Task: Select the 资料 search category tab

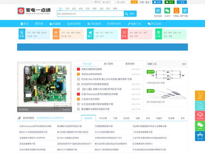Action: pos(60,9)
